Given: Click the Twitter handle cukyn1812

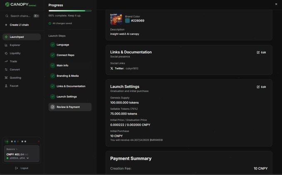Looking at the screenshot, I should pyautogui.click(x=132, y=68).
